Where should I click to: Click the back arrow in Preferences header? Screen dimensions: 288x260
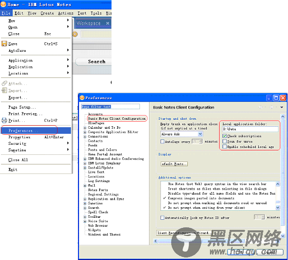[x=260, y=107]
